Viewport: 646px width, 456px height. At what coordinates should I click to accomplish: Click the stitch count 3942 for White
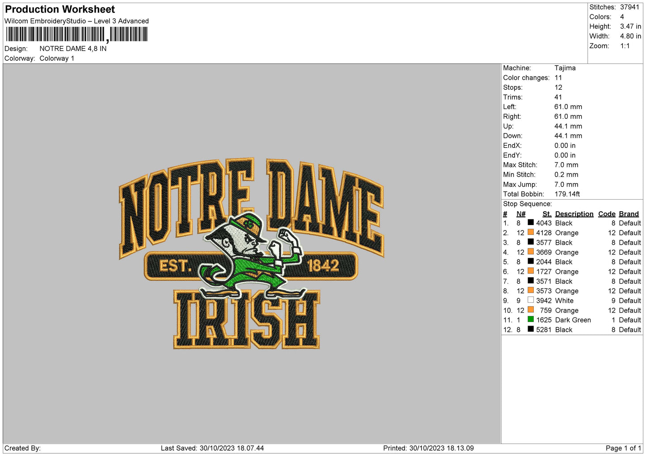pos(544,301)
